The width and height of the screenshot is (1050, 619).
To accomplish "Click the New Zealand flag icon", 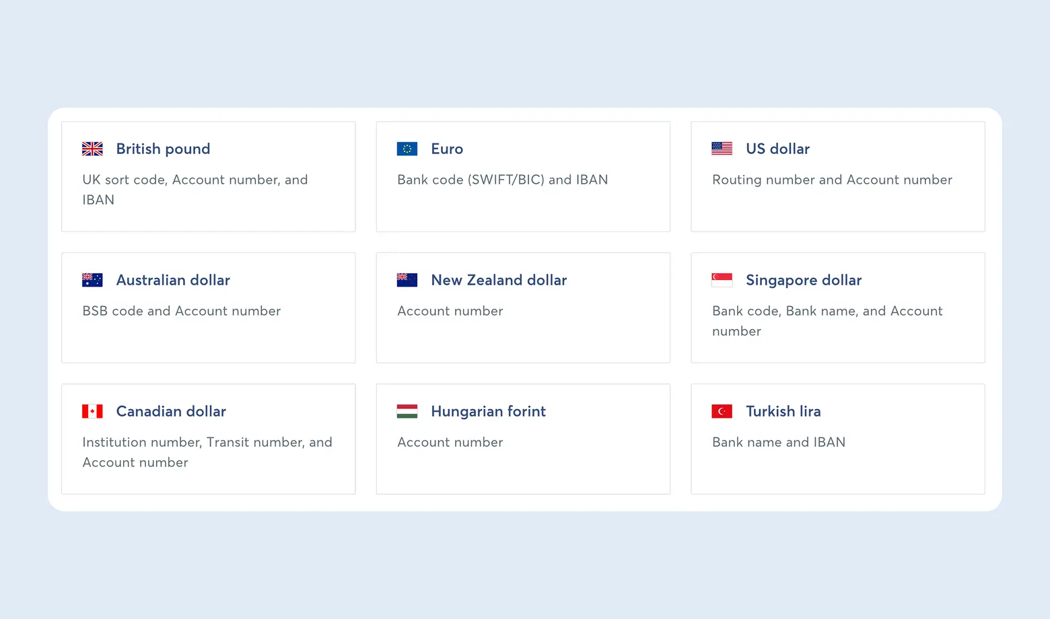I will point(407,280).
